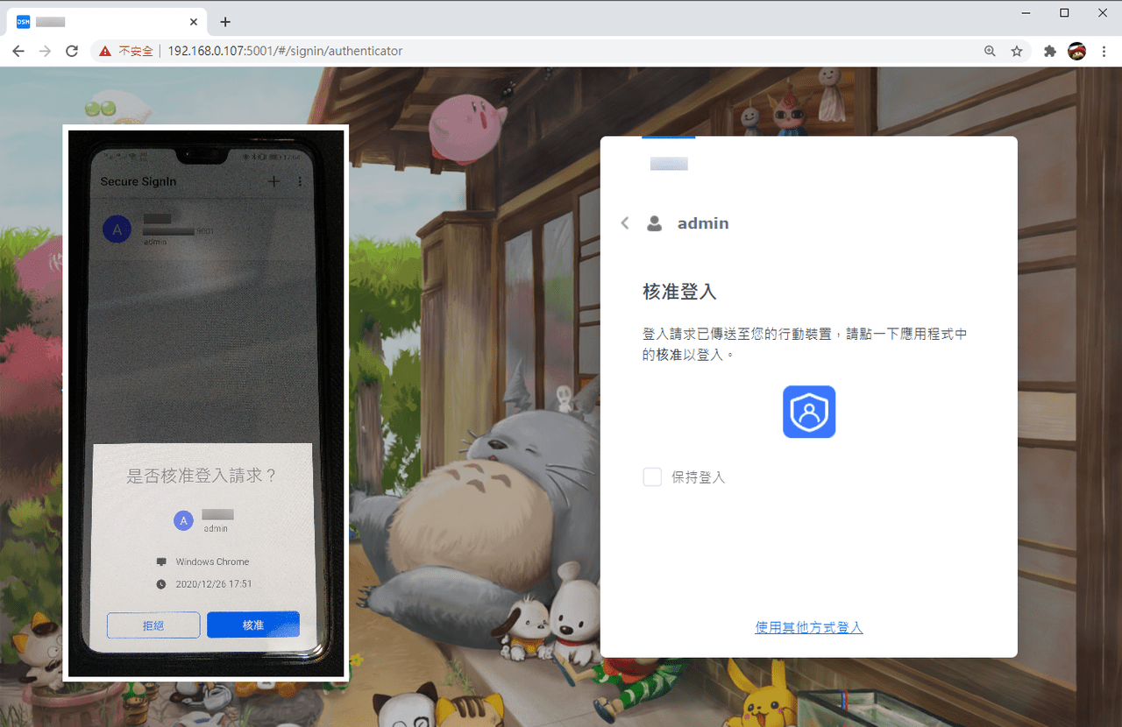Viewport: 1122px width, 727px height.
Task: Click the clock icon beside 2020/12/26 17:51
Action: (161, 584)
